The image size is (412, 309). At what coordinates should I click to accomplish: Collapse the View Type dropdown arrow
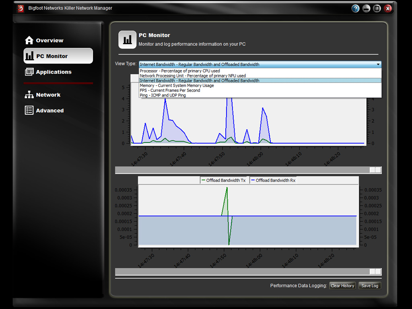click(378, 64)
